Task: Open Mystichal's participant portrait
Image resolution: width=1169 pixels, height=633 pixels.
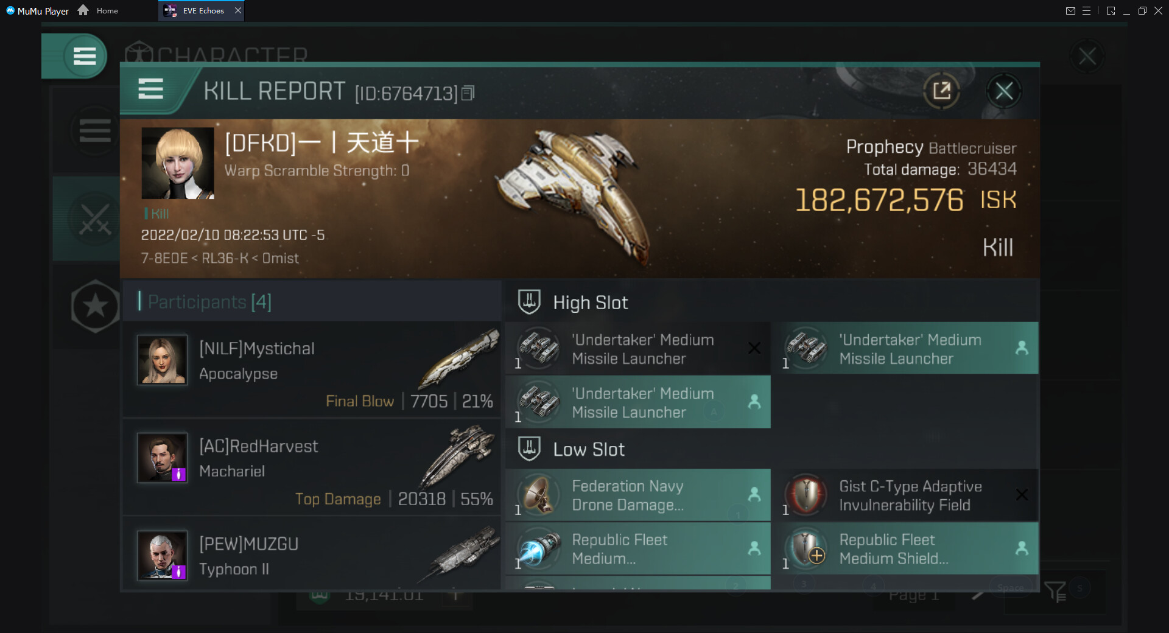Action: pyautogui.click(x=162, y=360)
